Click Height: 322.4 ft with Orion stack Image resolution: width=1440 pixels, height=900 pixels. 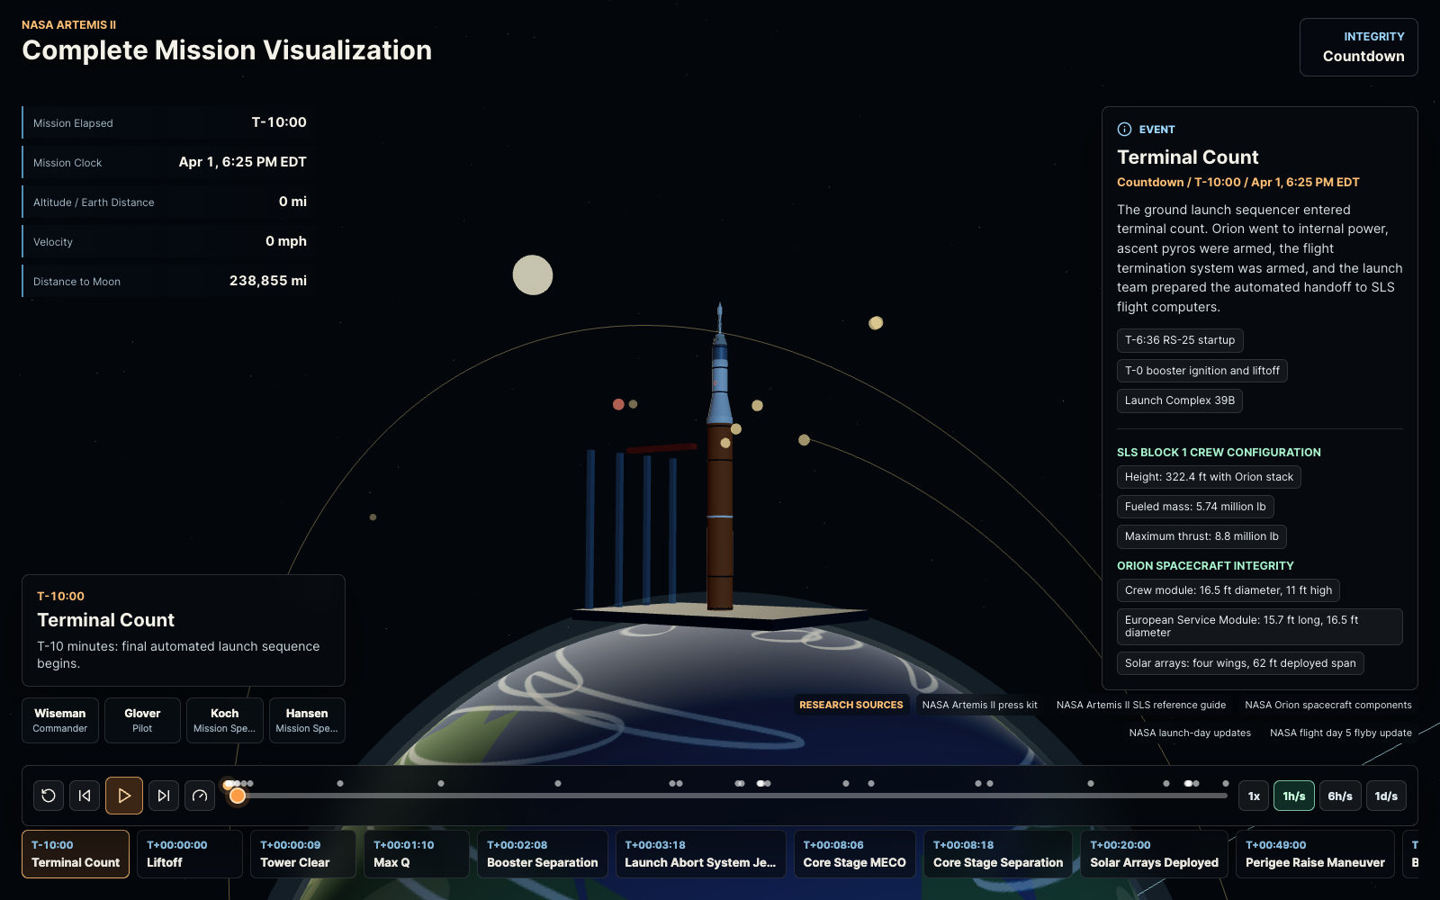click(x=1209, y=477)
